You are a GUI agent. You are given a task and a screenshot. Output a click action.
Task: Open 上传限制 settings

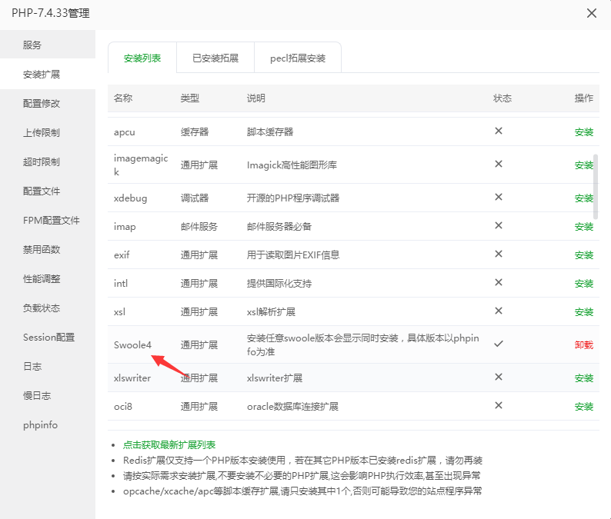coord(42,133)
